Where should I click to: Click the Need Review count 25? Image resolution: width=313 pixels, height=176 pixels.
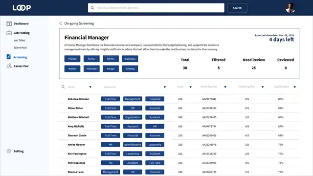(254, 68)
